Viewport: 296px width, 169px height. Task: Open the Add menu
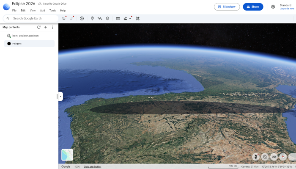point(42,11)
